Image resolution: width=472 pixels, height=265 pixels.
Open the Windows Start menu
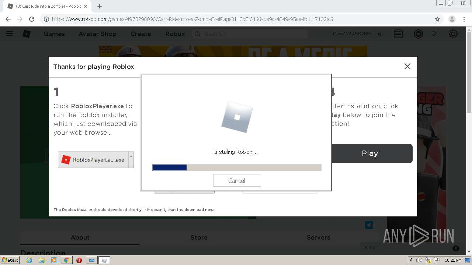click(10, 260)
